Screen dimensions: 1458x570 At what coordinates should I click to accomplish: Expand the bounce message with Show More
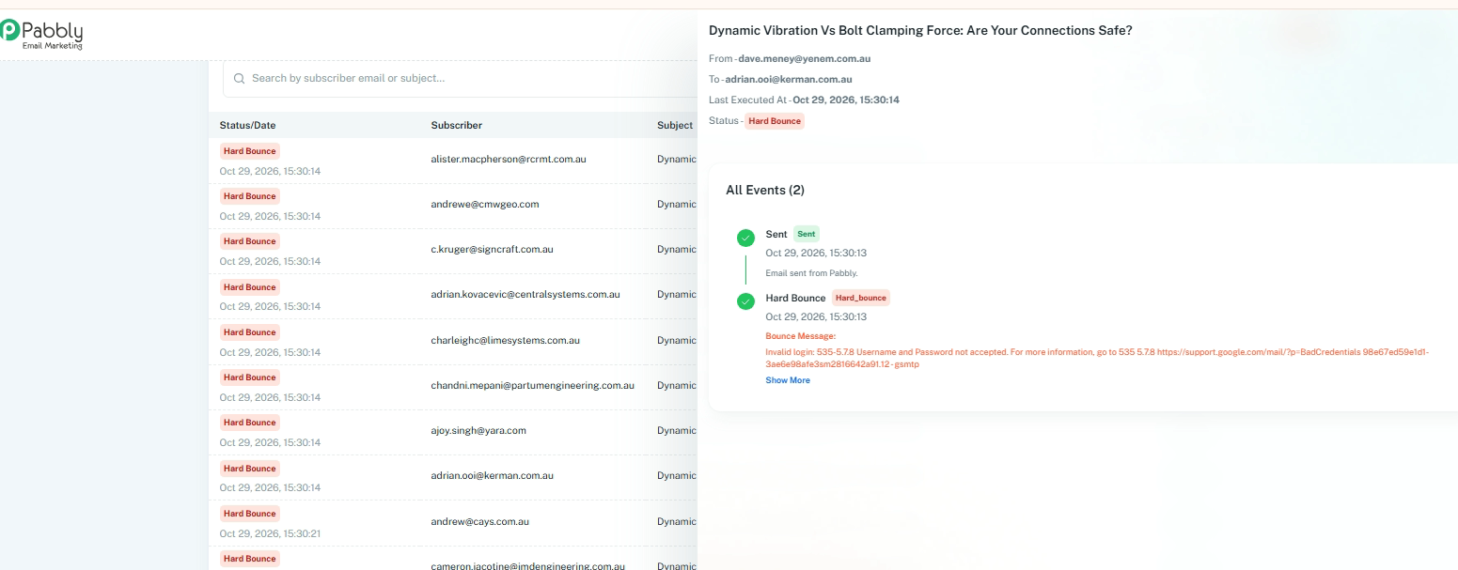pos(788,380)
